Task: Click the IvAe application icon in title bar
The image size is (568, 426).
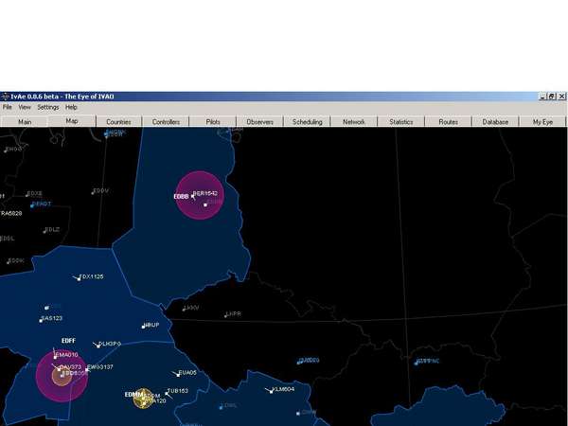Action: 5,97
